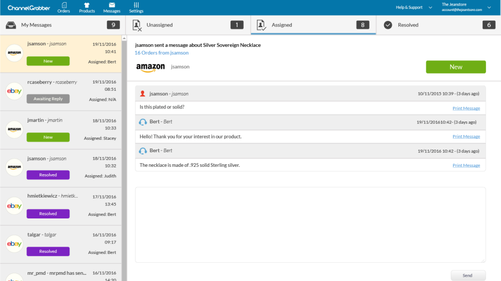
Task: Click the 'Is this plated or solid?' message text
Action: (162, 107)
